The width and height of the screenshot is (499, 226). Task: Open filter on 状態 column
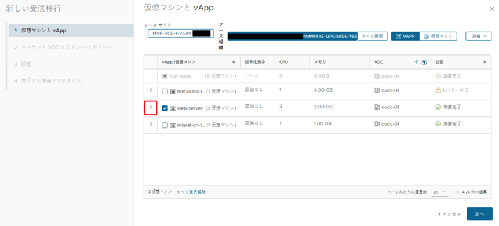click(485, 63)
